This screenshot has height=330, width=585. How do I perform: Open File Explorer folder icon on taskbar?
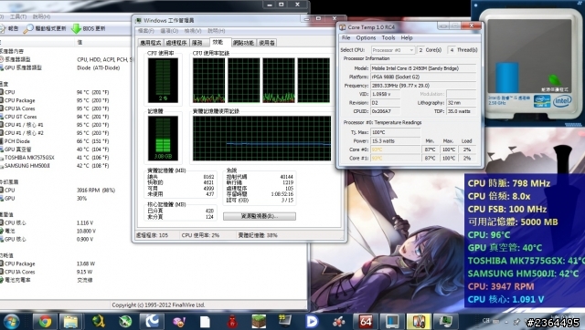click(70, 322)
